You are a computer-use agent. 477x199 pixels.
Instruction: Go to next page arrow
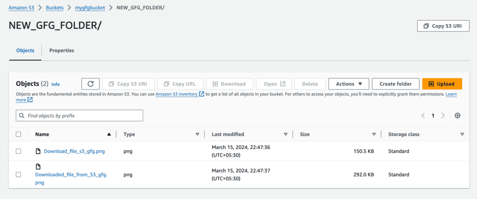point(443,116)
